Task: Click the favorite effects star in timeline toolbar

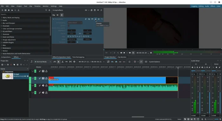Action: [129, 62]
